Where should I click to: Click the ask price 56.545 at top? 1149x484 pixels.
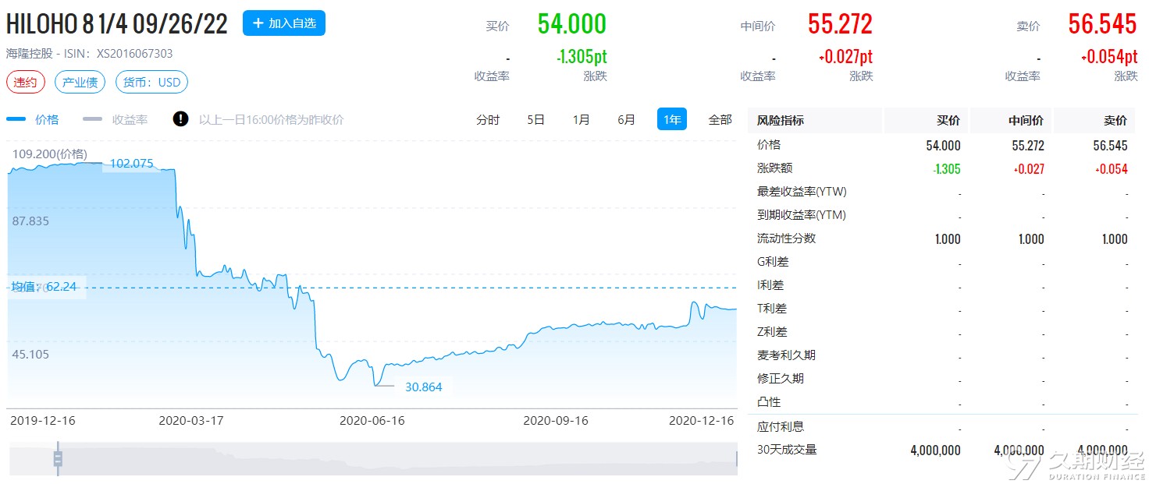pyautogui.click(x=1102, y=24)
